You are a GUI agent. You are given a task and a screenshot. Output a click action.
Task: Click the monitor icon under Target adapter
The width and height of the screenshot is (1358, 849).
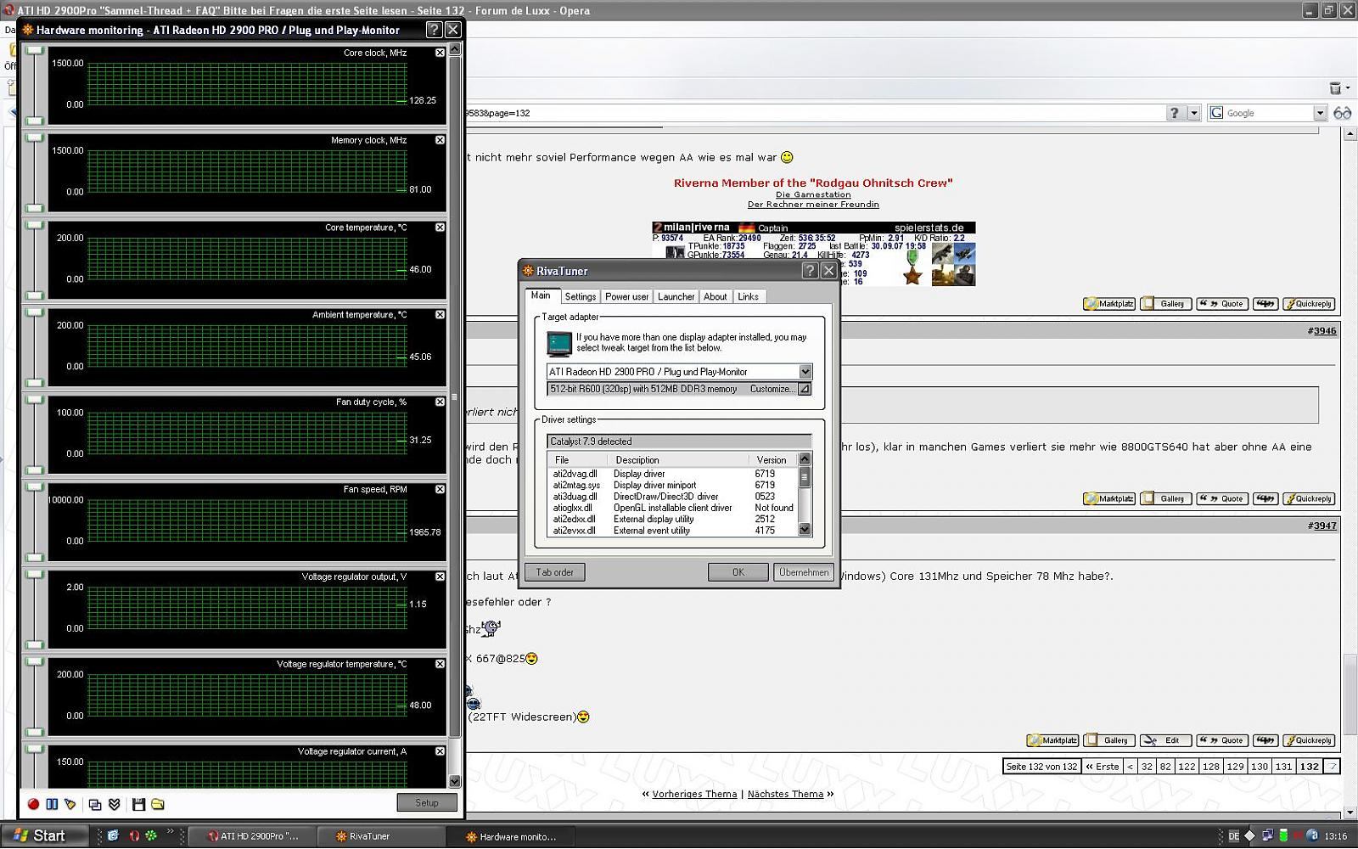coord(559,343)
